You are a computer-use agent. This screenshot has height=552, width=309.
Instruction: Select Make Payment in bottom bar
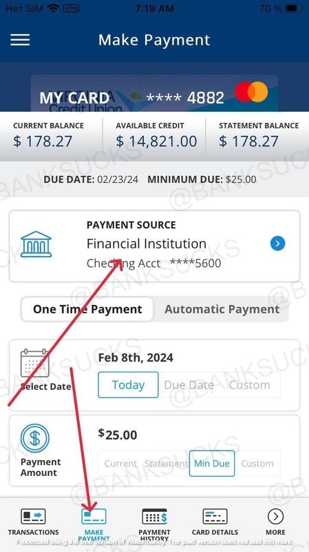[94, 524]
